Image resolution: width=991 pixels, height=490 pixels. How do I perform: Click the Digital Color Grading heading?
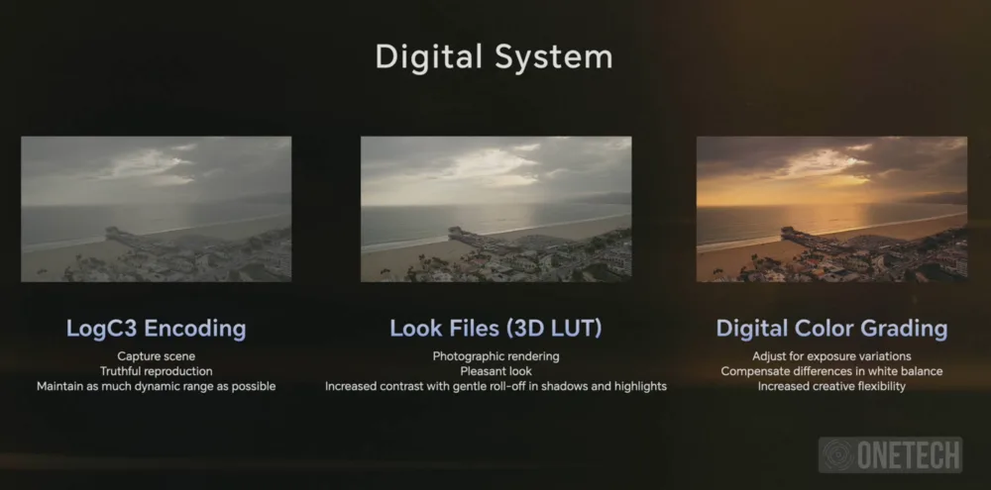coord(831,329)
